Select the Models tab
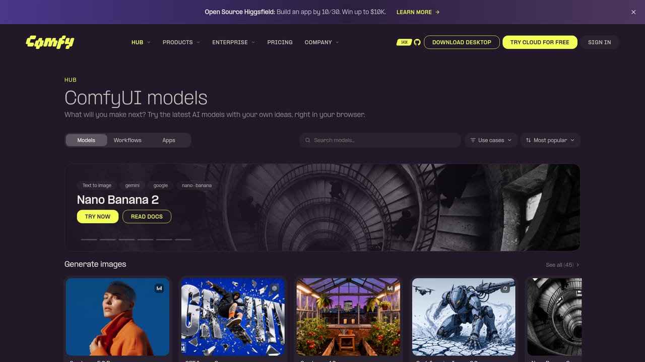This screenshot has height=362, width=645. 86,140
